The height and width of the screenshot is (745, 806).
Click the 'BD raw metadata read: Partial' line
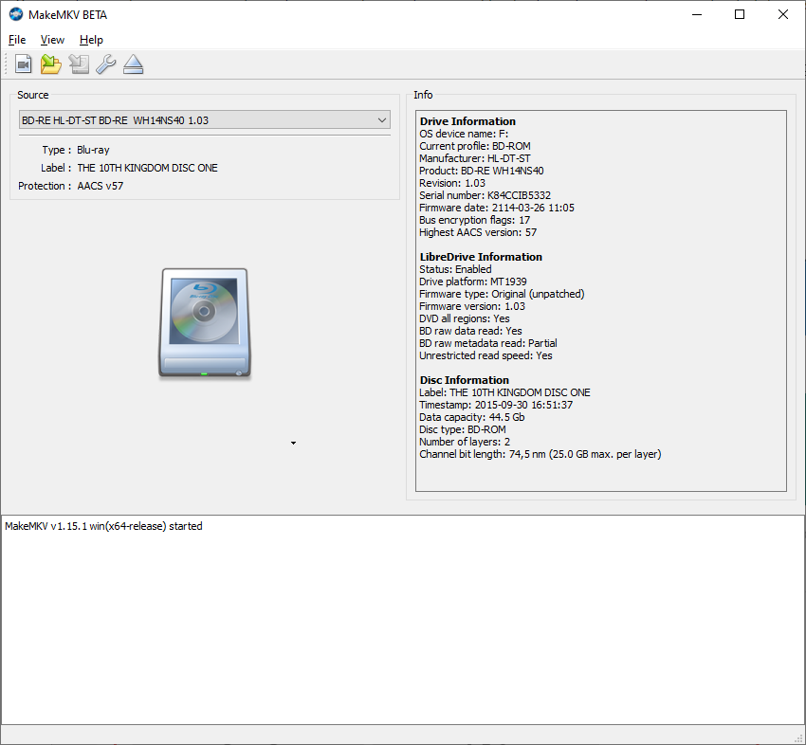[488, 343]
